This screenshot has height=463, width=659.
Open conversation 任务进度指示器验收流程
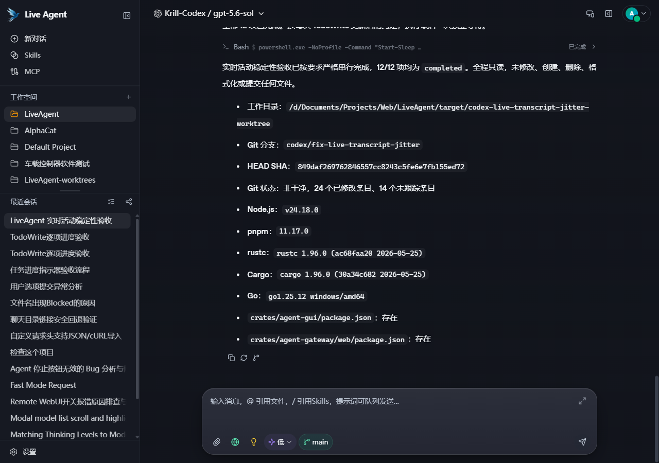click(x=67, y=270)
